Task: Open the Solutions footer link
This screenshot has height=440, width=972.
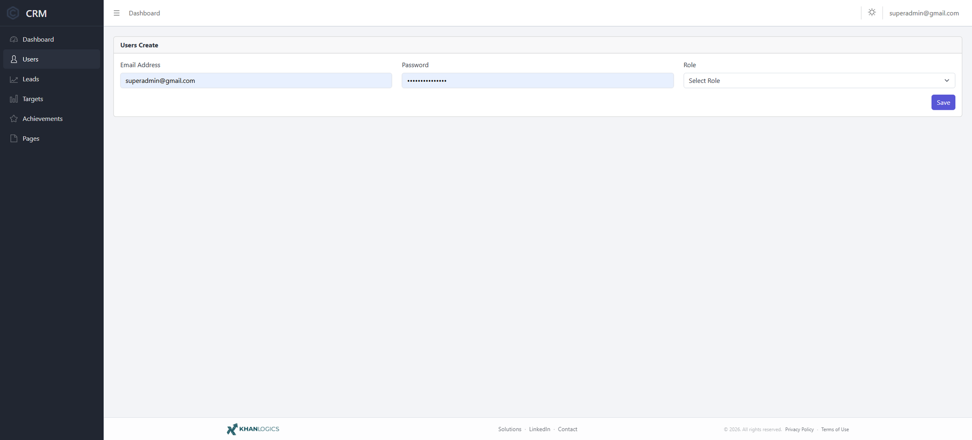Action: 510,429
